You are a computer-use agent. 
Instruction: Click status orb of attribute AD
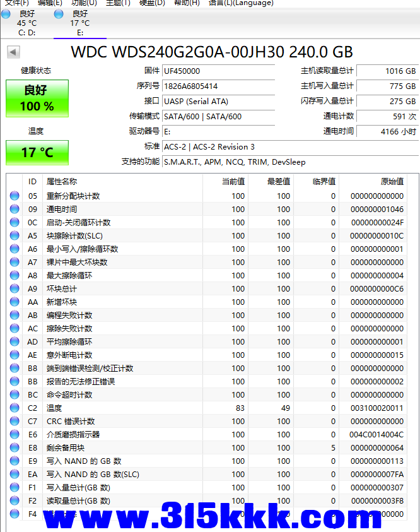click(15, 341)
